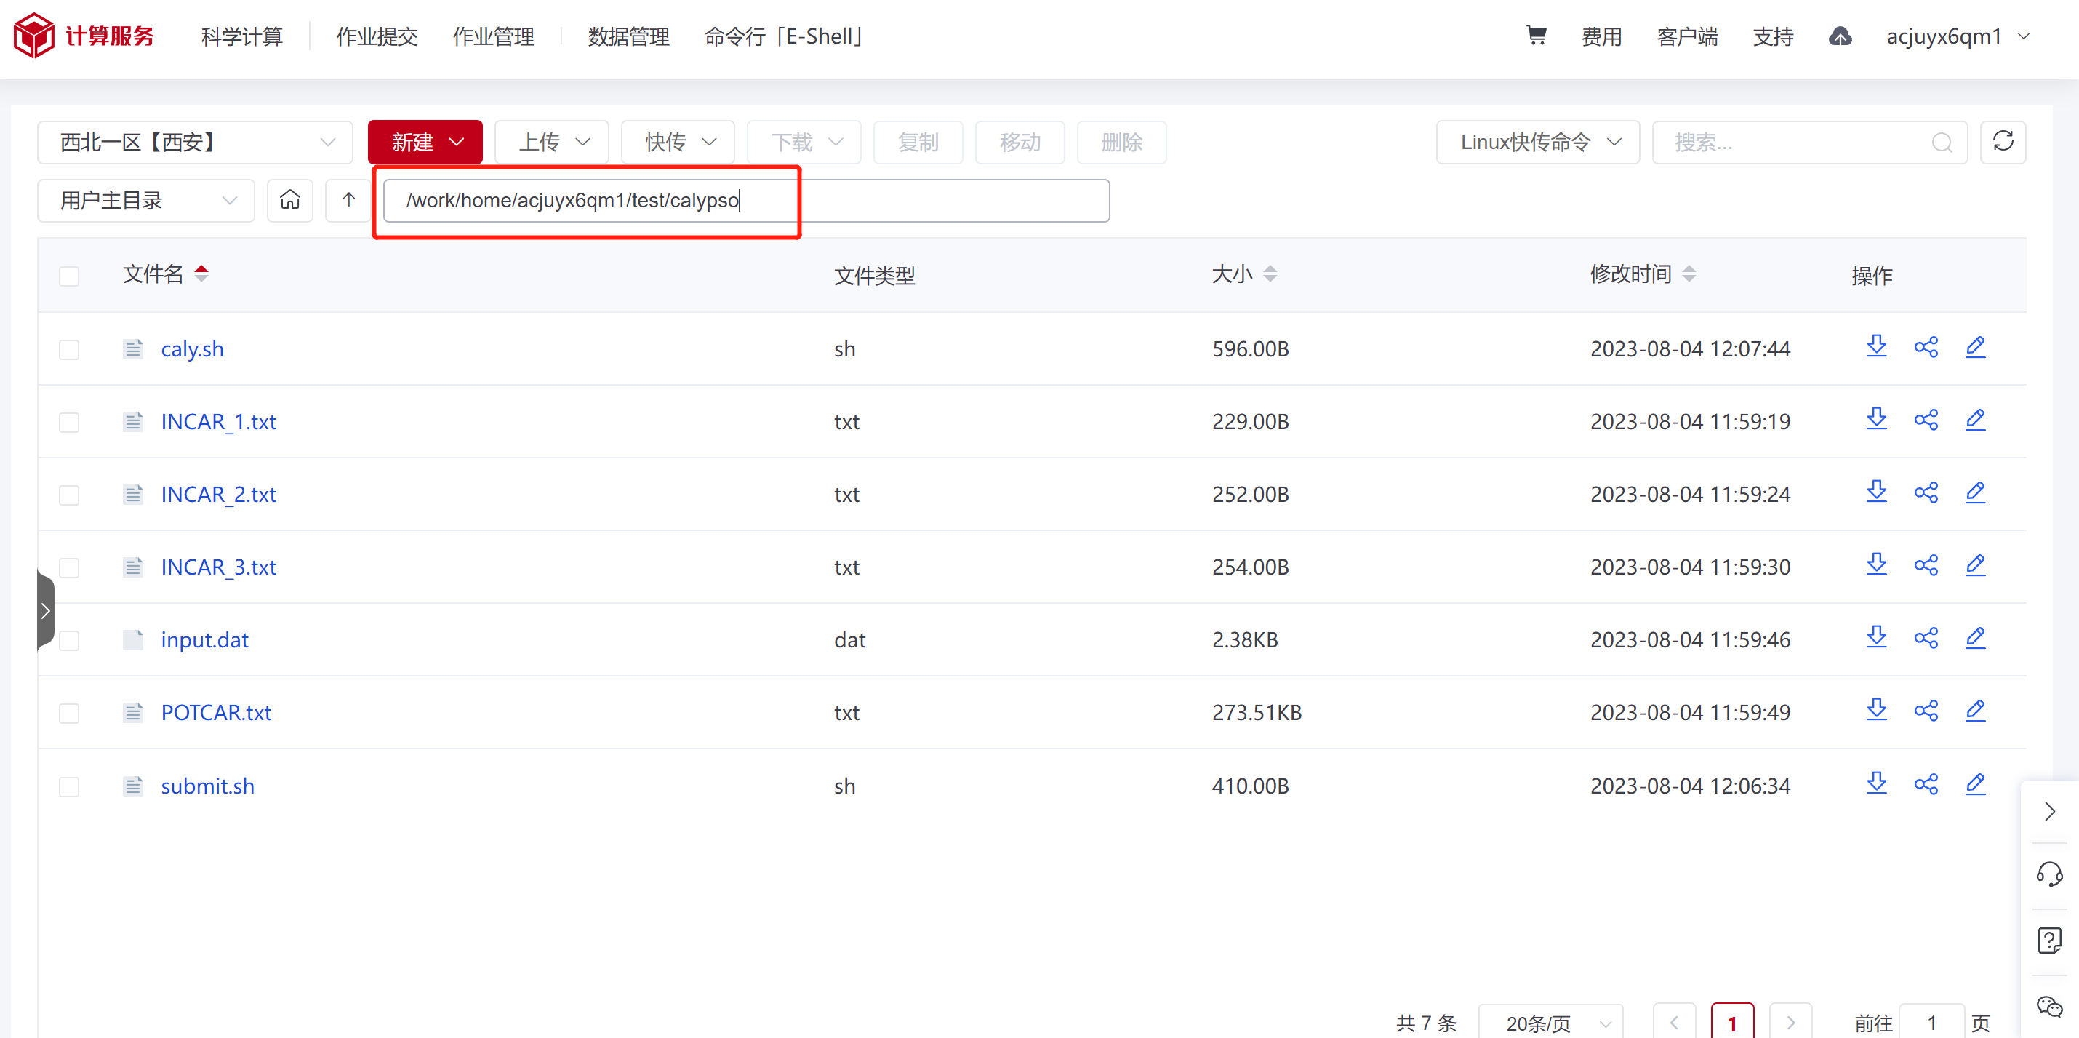Check the caly.sh row checkbox
This screenshot has height=1038, width=2079.
coord(68,349)
